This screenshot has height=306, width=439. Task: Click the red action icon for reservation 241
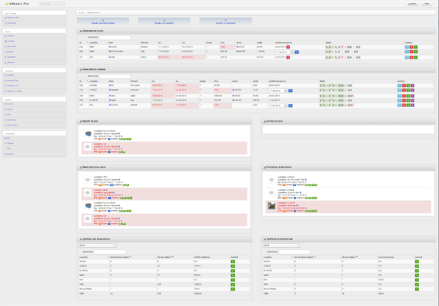tap(412, 56)
